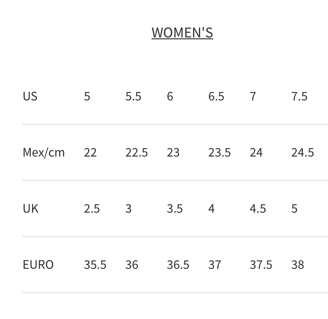Select the Mex/cm row label
Viewport: 328px width, 319px height.
44,152
